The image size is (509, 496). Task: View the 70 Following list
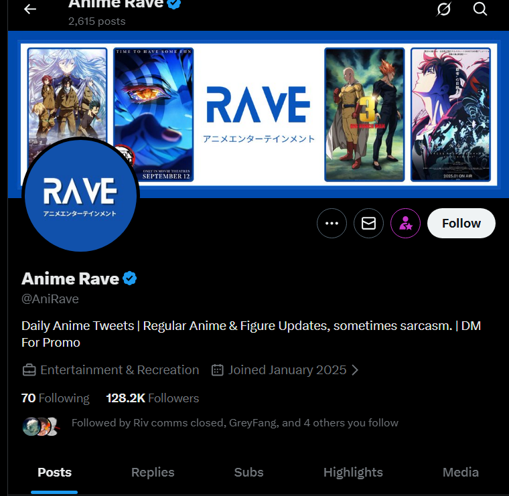(56, 398)
